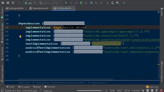The width and height of the screenshot is (164, 92).
Task: Click the Open folder icon in the toolbar
Action: click(3, 3)
